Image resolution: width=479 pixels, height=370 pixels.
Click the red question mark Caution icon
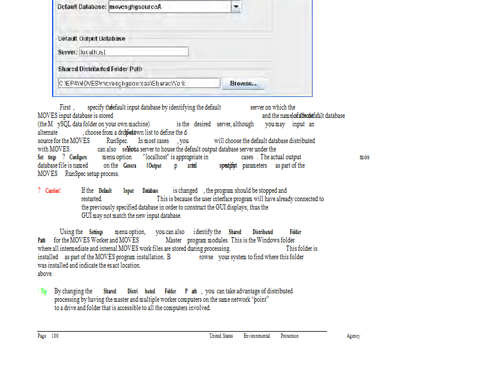tap(39, 190)
